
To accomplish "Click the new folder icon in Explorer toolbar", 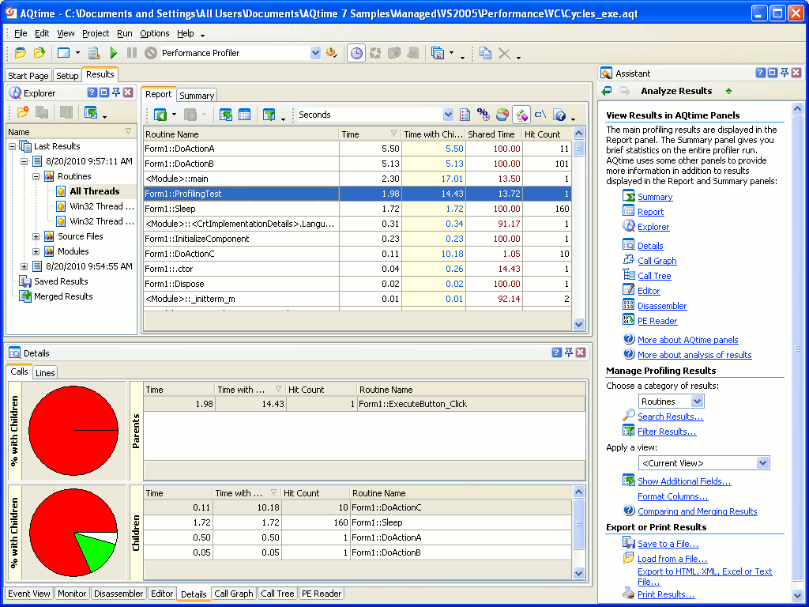I will click(x=23, y=112).
